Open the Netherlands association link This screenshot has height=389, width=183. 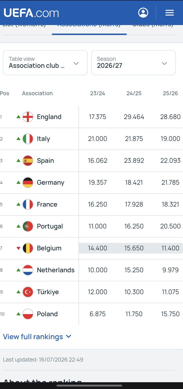56,270
